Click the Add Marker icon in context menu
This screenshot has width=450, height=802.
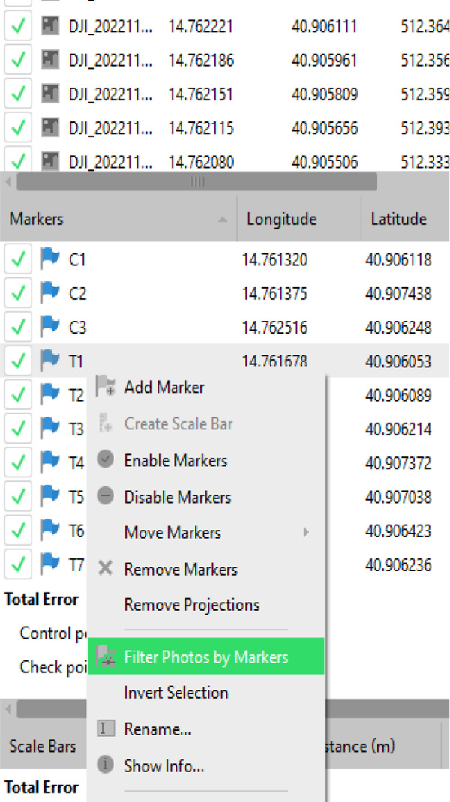[106, 388]
